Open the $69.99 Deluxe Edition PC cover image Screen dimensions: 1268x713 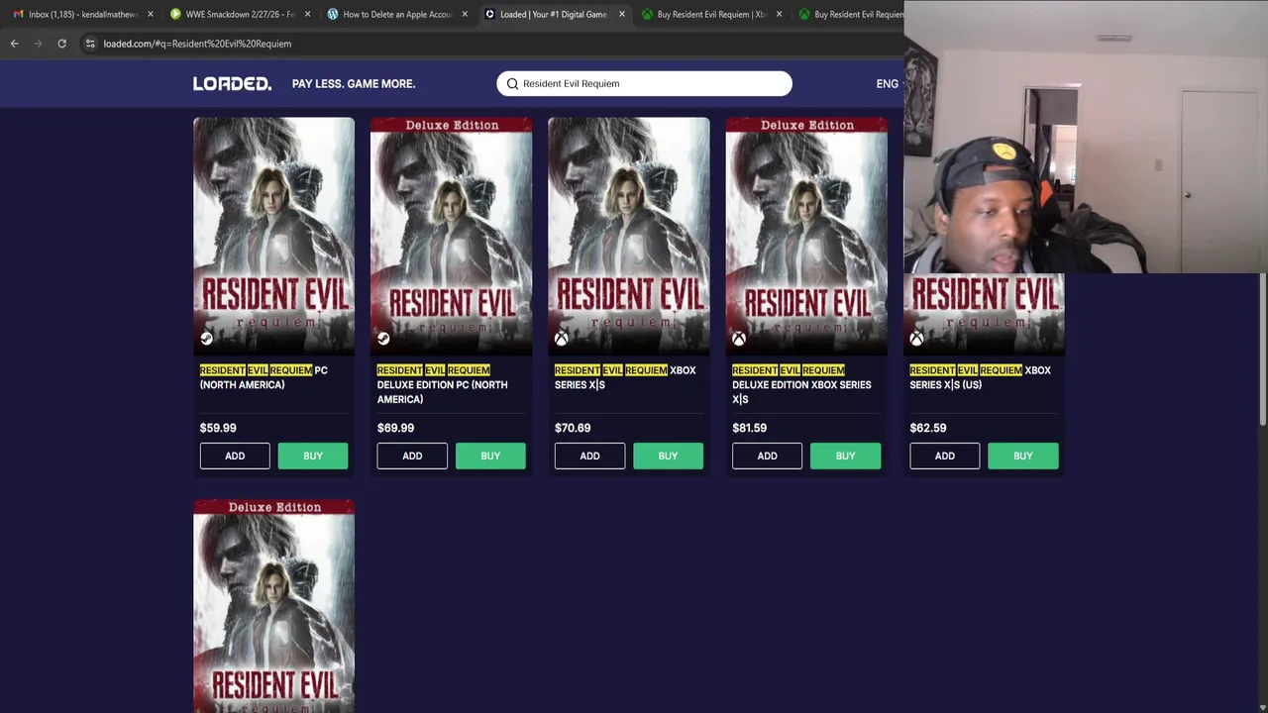pyautogui.click(x=451, y=236)
